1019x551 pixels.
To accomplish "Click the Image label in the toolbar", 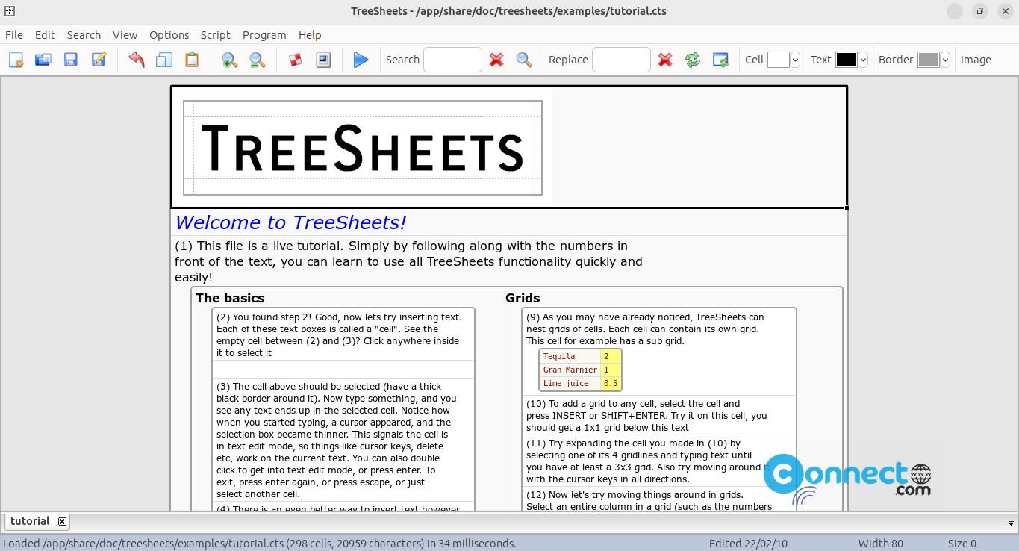I will pos(976,60).
